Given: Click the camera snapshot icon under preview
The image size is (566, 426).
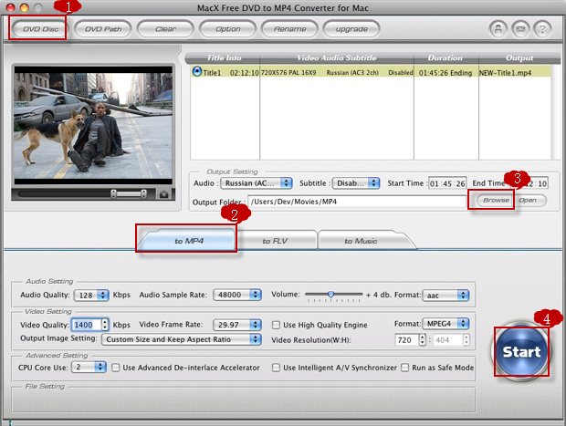Looking at the screenshot, I should 163,193.
